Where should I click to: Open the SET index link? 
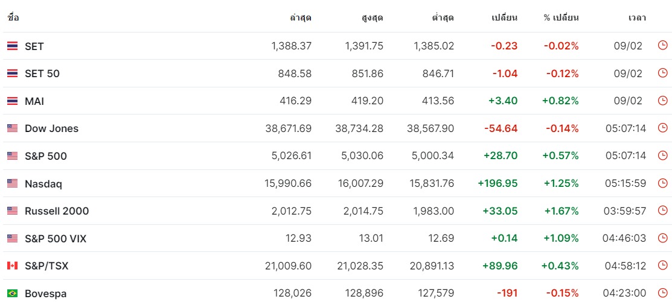click(34, 46)
